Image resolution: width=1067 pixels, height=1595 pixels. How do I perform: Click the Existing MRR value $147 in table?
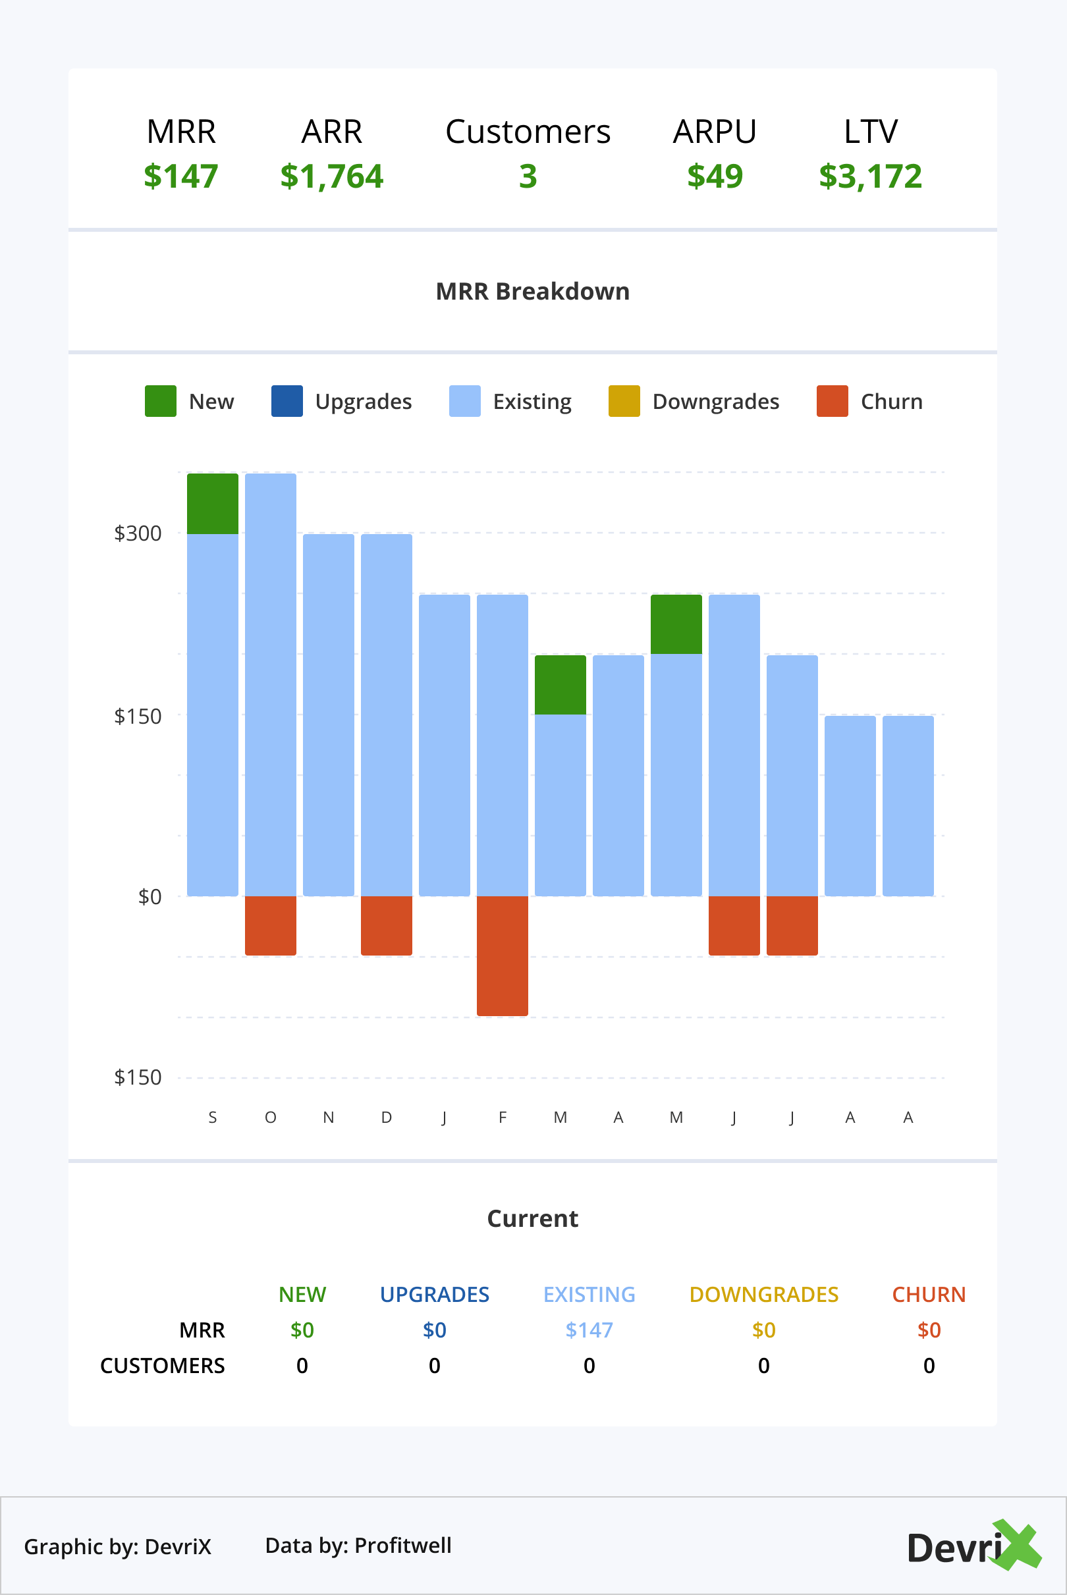pyautogui.click(x=589, y=1330)
